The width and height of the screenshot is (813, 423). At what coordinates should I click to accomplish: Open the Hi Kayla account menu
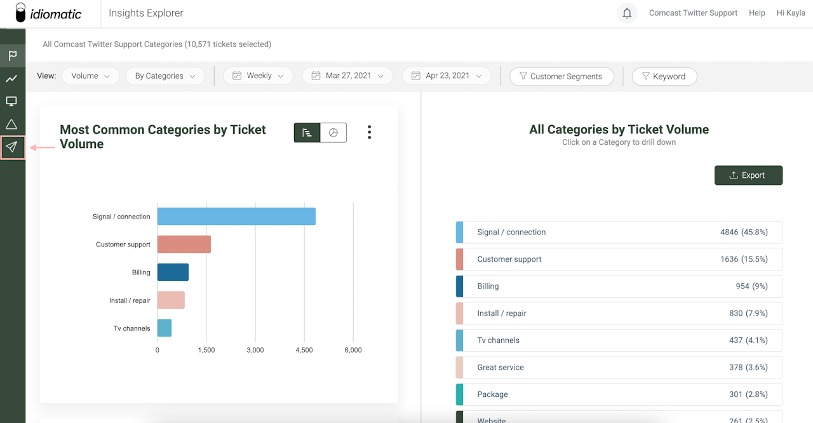(x=791, y=13)
